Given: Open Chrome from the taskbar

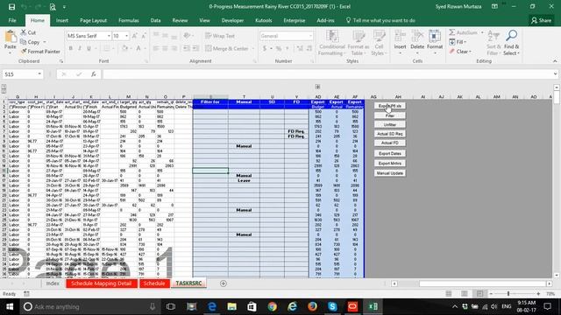Looking at the screenshot, I should pyautogui.click(x=273, y=307).
